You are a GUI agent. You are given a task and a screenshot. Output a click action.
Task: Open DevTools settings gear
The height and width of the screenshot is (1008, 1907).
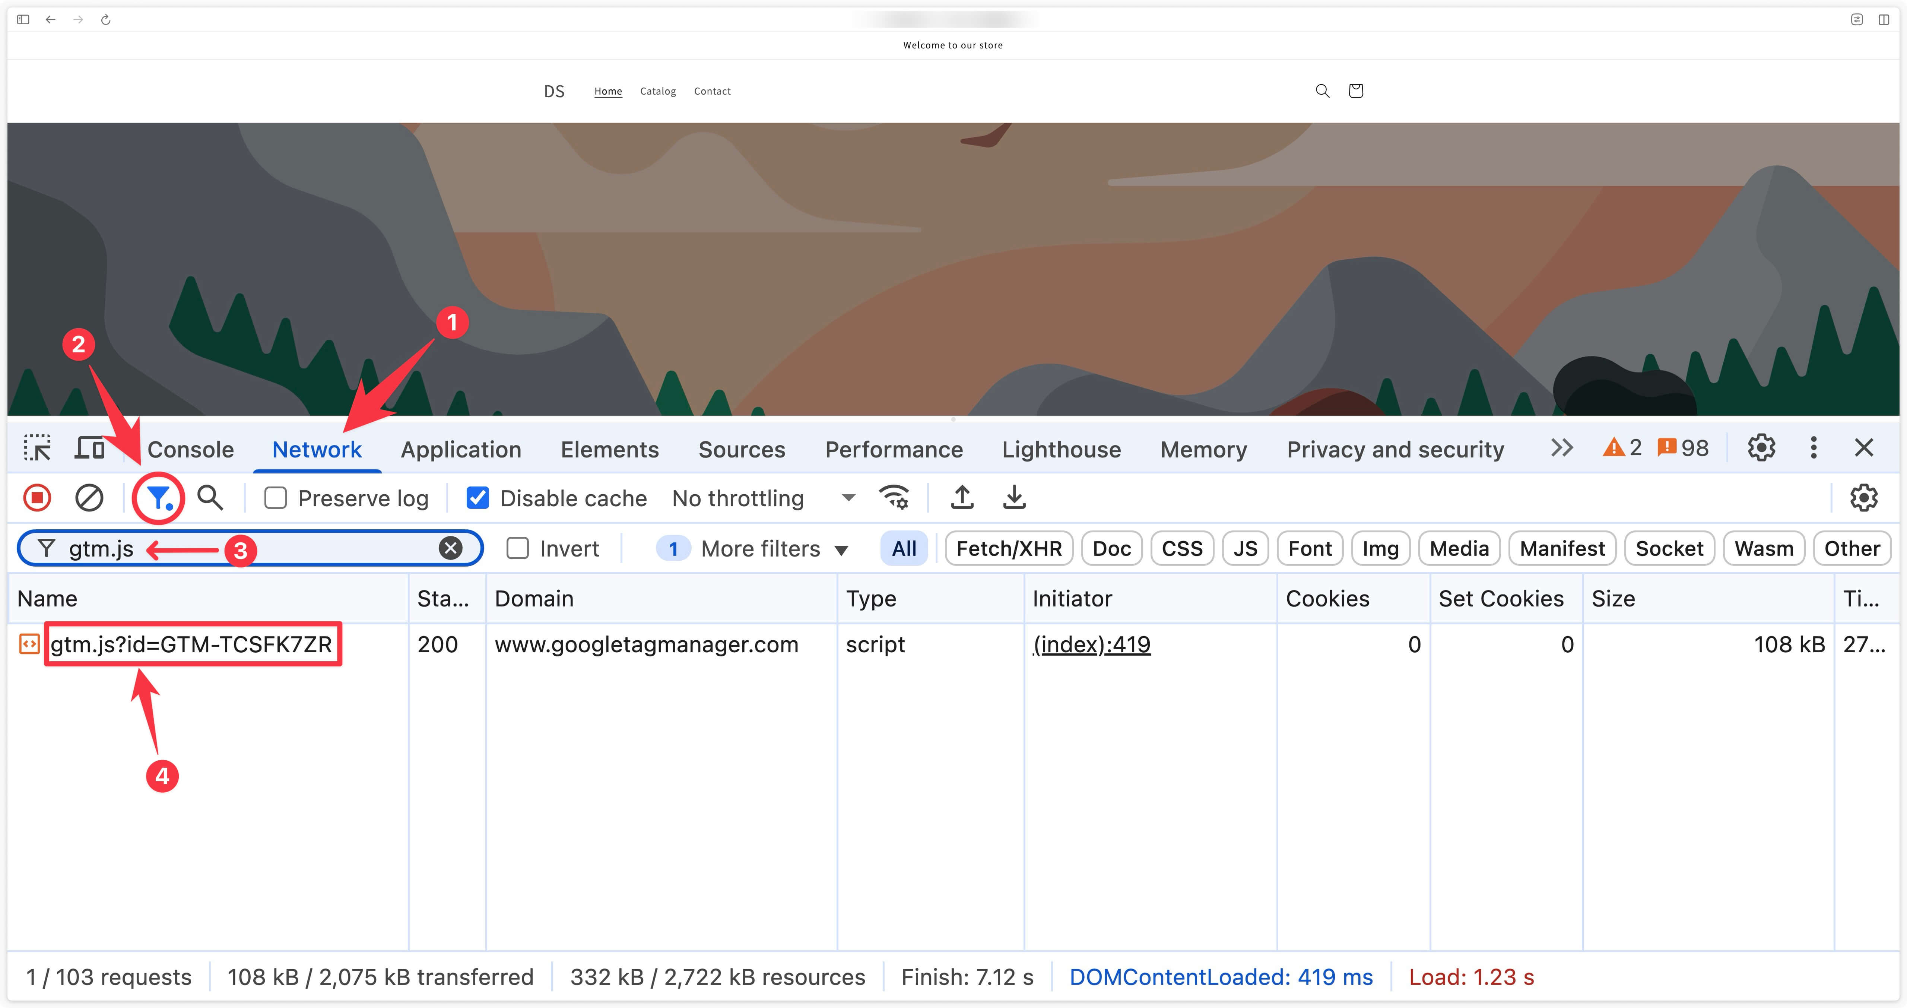[x=1761, y=447]
